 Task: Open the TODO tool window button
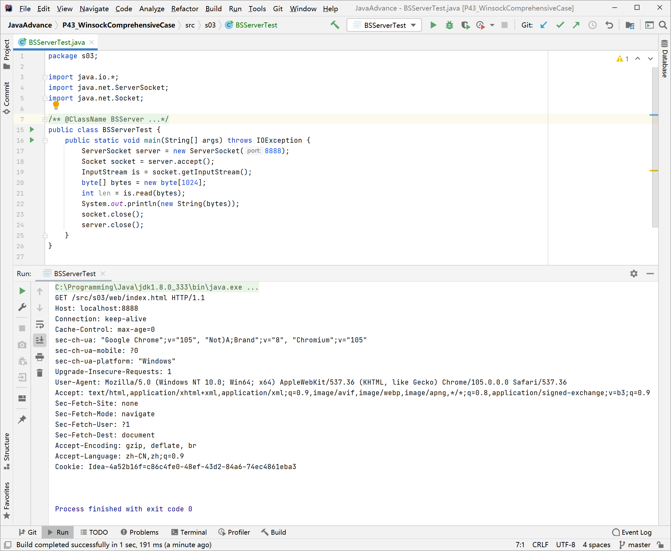coord(94,532)
